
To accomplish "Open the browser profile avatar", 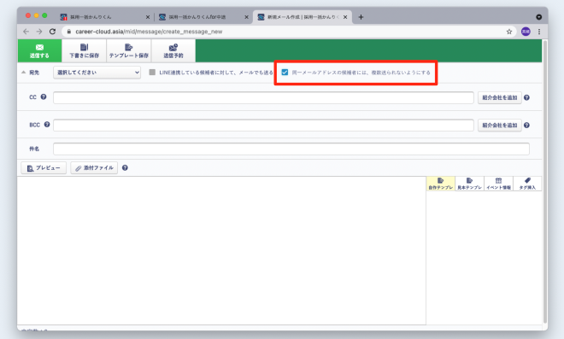I will [526, 32].
